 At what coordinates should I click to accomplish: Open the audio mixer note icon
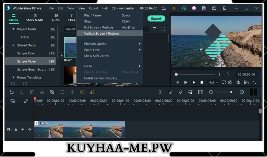(x=191, y=92)
